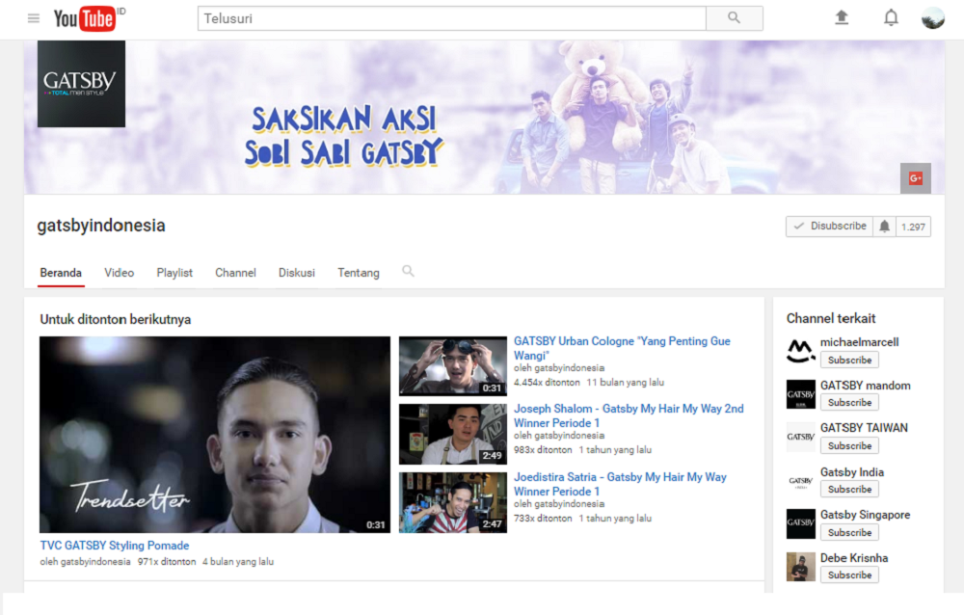Open the Debe Krisnha channel name link

tap(854, 558)
